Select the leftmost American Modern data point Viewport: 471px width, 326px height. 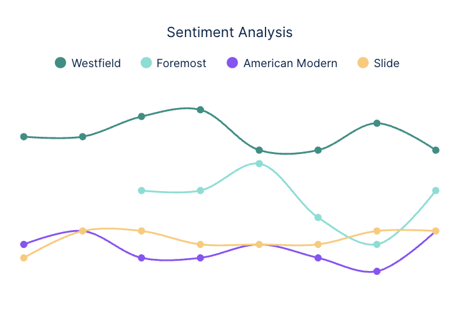tap(24, 244)
